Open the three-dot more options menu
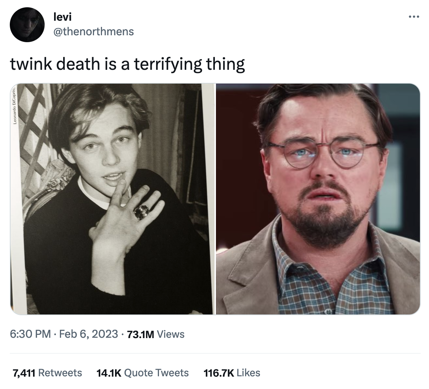Screen dimensions: 429x389 tap(413, 17)
